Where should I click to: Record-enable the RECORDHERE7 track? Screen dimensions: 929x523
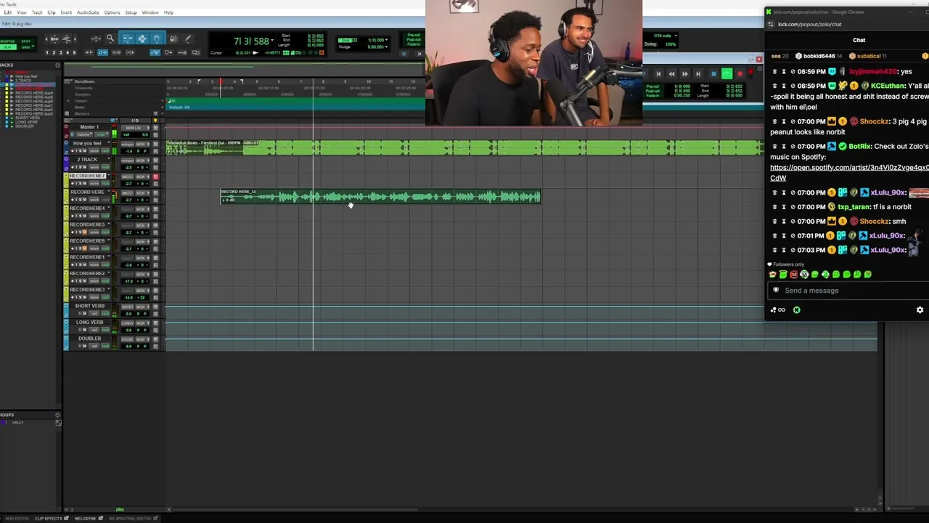point(73,184)
